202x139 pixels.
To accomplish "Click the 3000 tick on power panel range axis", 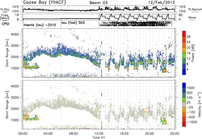I will [15, 46].
